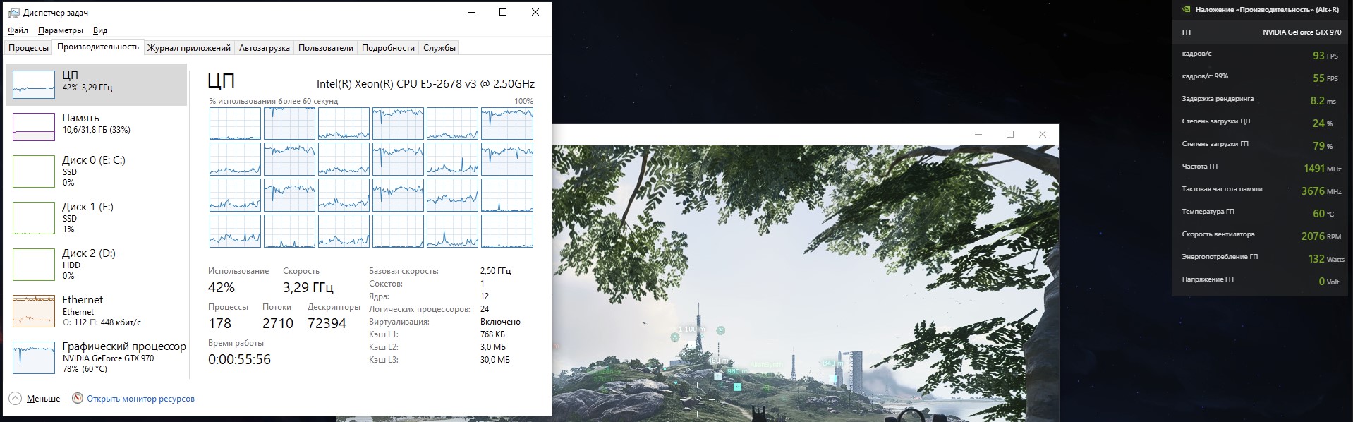This screenshot has width=1353, height=422.
Task: Click the 3,29 ГГц speed value under Скорость
Action: pyautogui.click(x=308, y=287)
